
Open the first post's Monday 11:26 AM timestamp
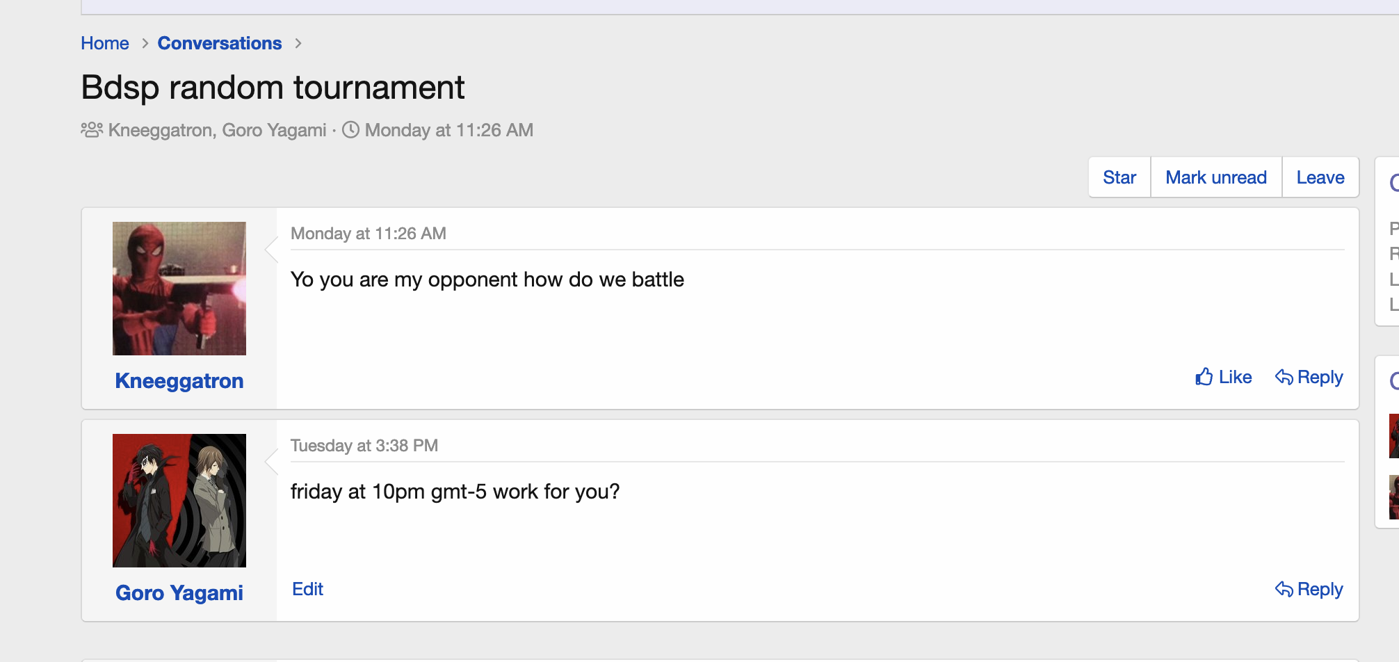[369, 234]
